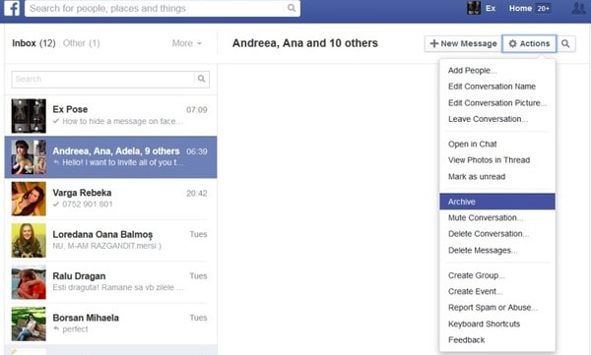Open the friend requests icon in top bar

tap(578, 8)
